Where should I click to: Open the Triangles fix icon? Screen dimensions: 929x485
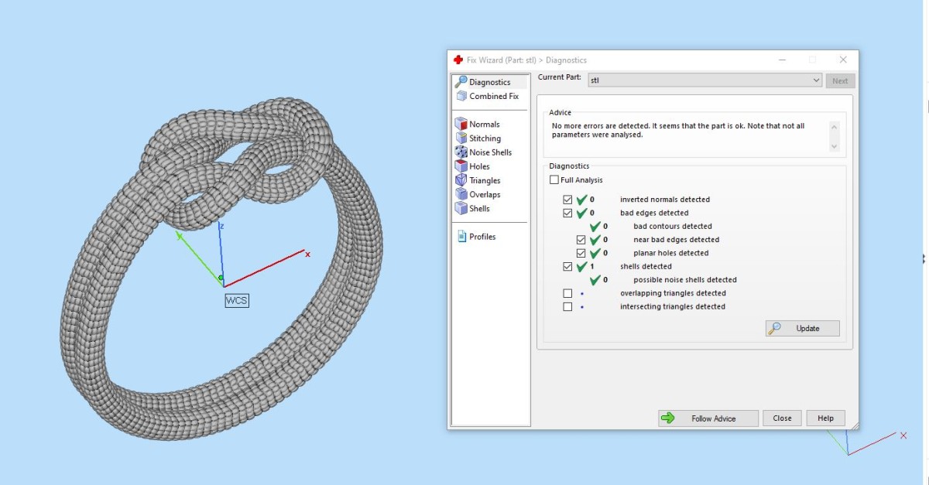click(461, 180)
